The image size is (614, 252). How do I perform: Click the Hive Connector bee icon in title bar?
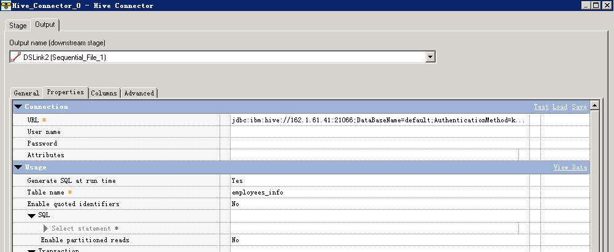pos(6,6)
